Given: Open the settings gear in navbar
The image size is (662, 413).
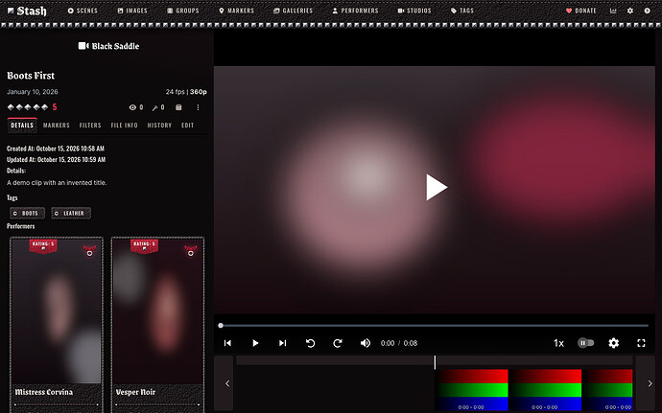Looking at the screenshot, I should click(630, 11).
